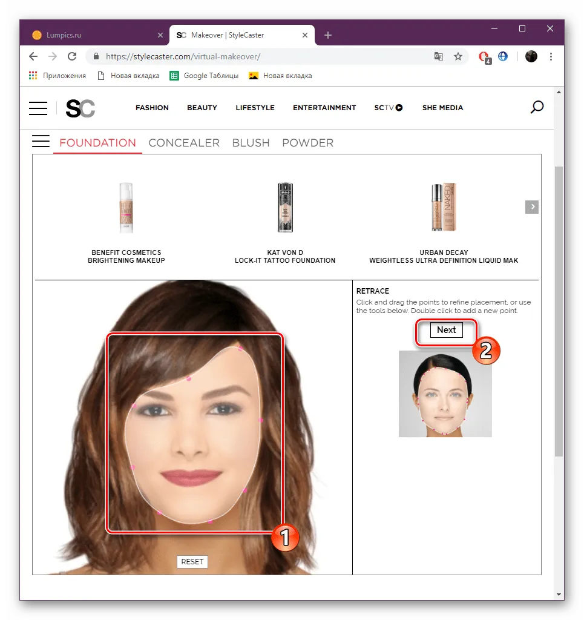Click WEIGHTLESS ULTRA DEFINITION LIQUID MAK label
Screen dimensions: 584x620
click(444, 260)
